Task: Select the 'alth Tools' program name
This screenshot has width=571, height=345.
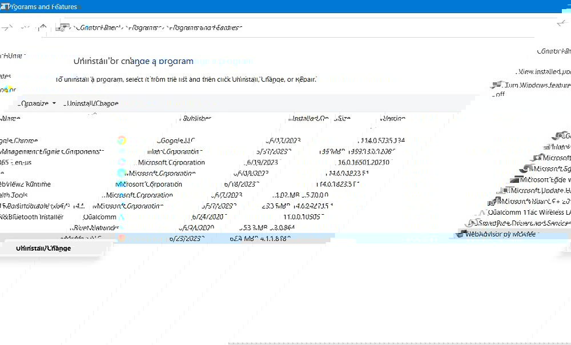Action: click(x=14, y=195)
